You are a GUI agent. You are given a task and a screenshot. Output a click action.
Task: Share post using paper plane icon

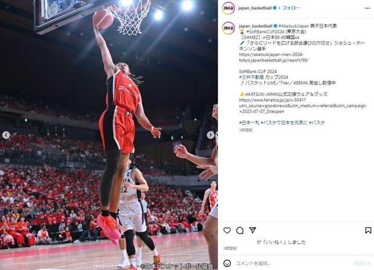point(252,230)
